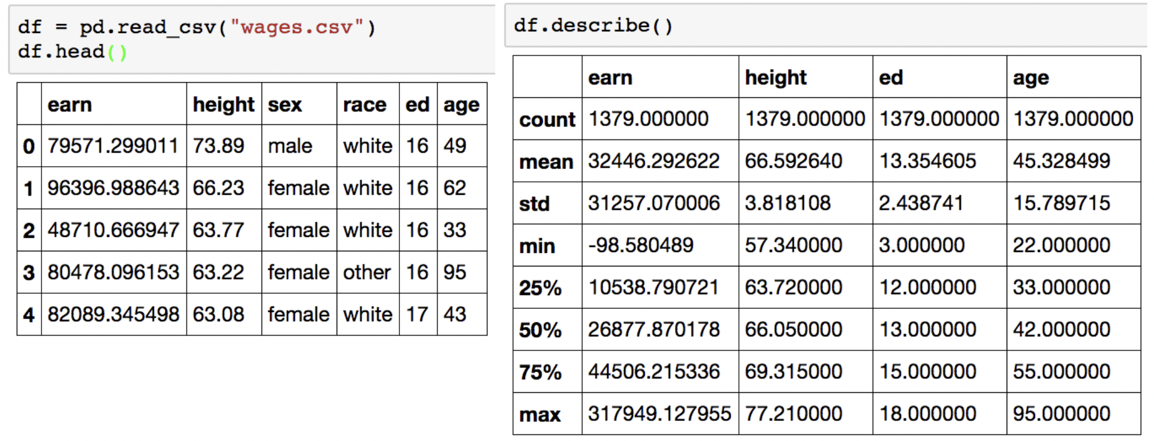Click age value 95 in head table row 3
The image size is (1154, 441).
[455, 272]
